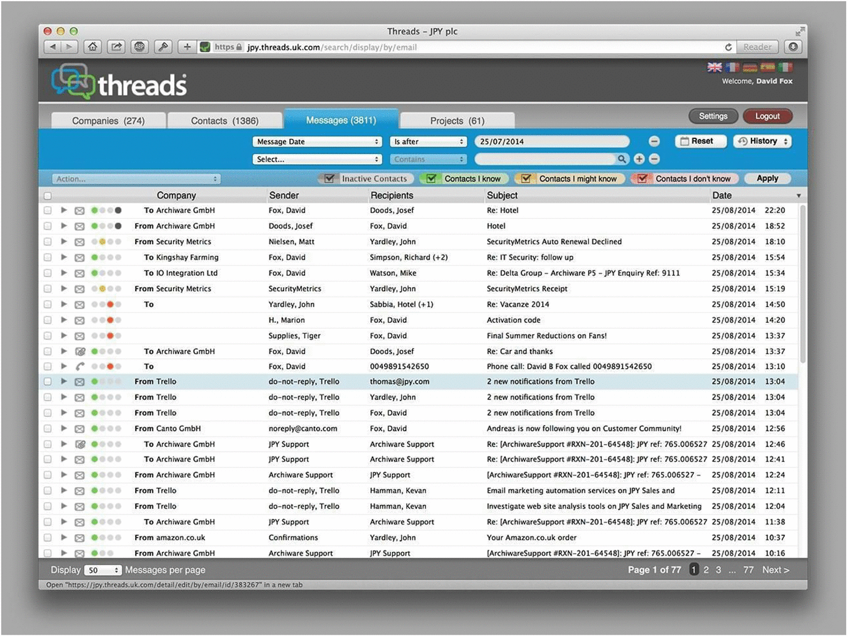Tick the select-all checkbox in table header
The image size is (848, 637).
[x=48, y=196]
